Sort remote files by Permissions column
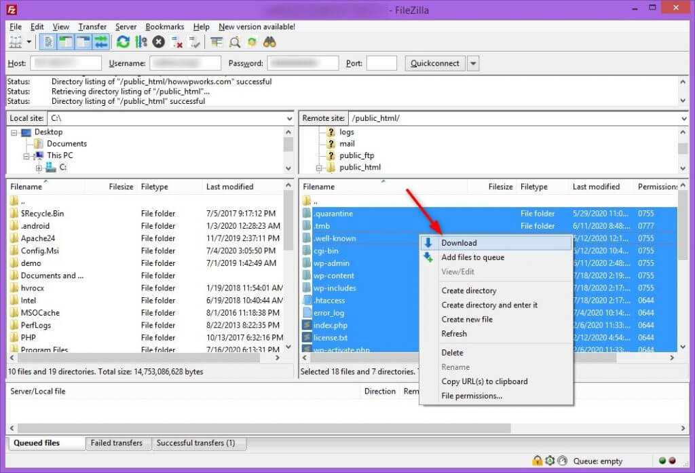Viewport: 695px width, 473px height. pos(657,187)
